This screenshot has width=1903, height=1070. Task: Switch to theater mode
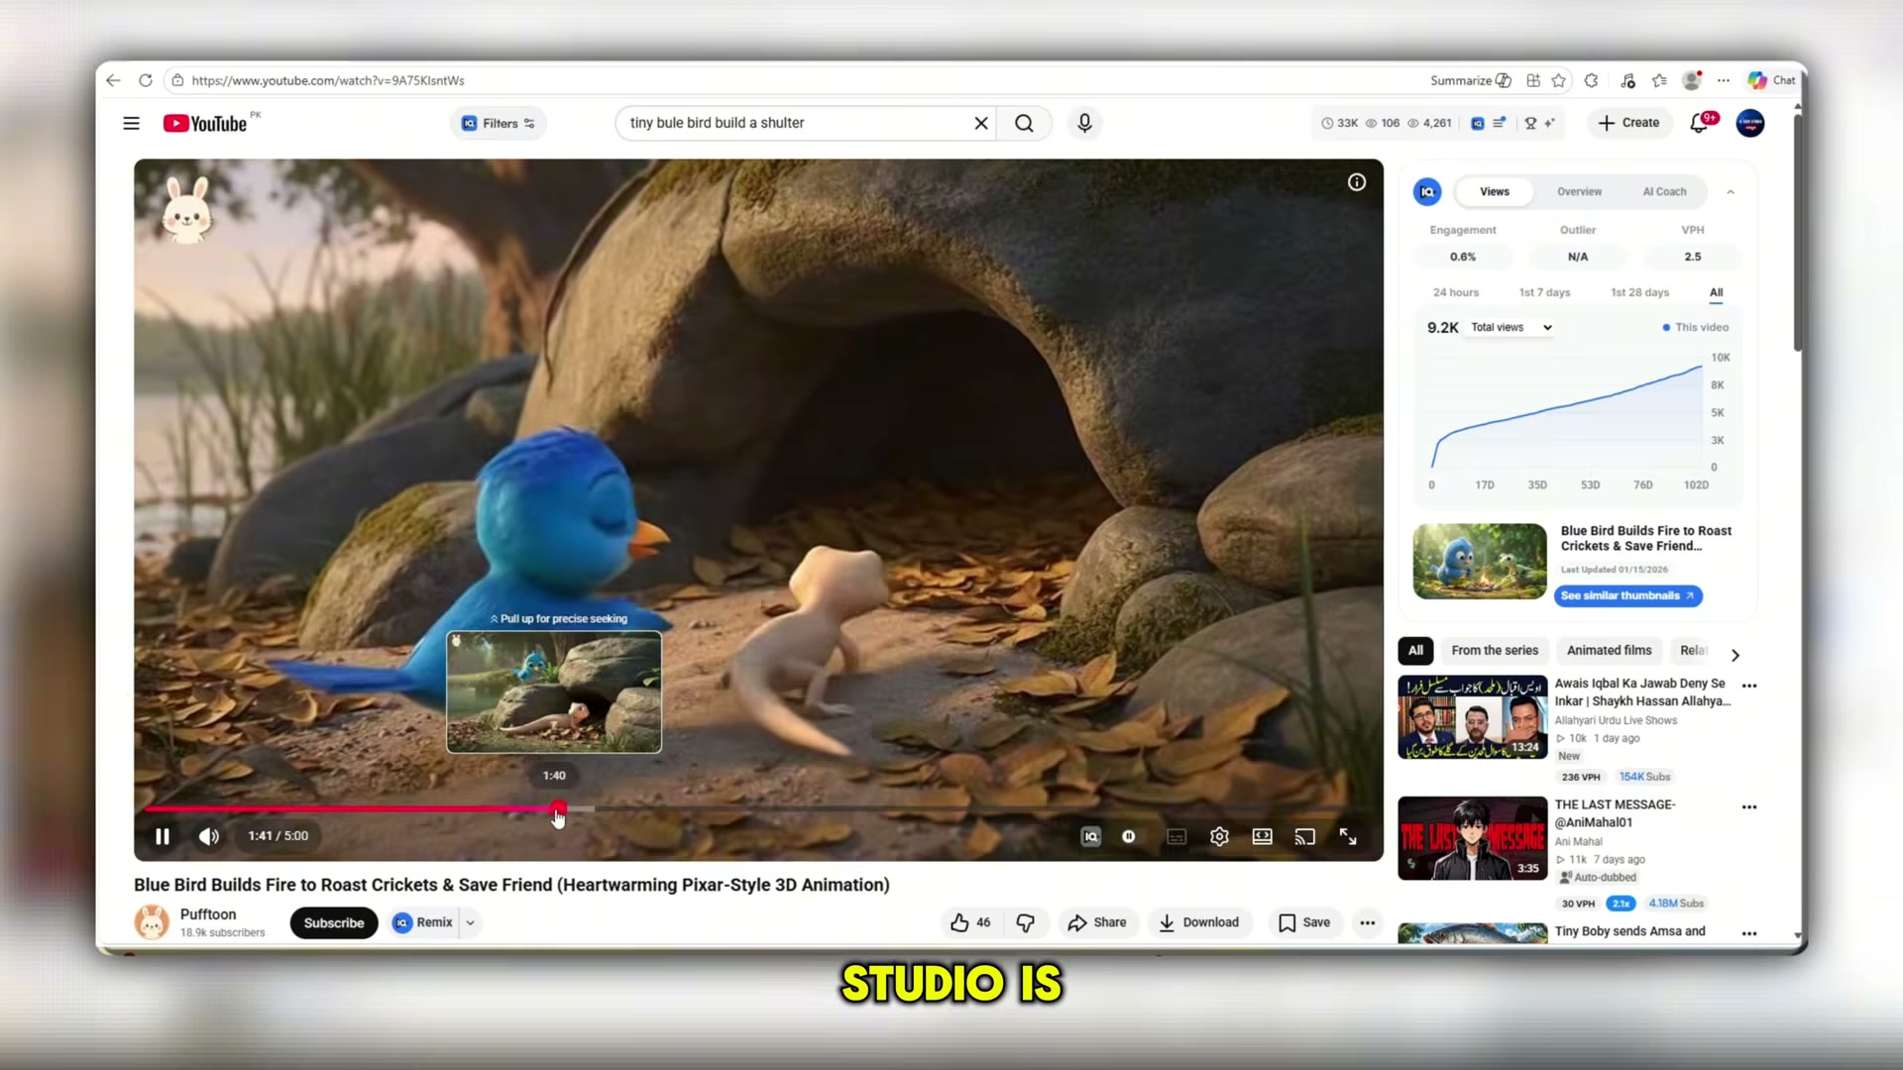(1262, 837)
